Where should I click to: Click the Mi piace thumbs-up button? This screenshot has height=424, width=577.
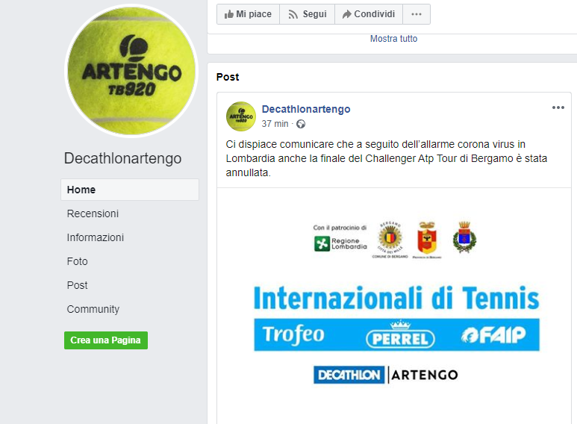(248, 14)
